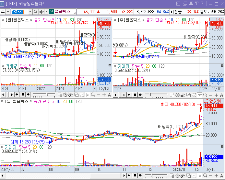Screen dimensions: 225x180
Task: Click the magnifier zoom icon in weekly toolbar
Action: pos(205,95)
